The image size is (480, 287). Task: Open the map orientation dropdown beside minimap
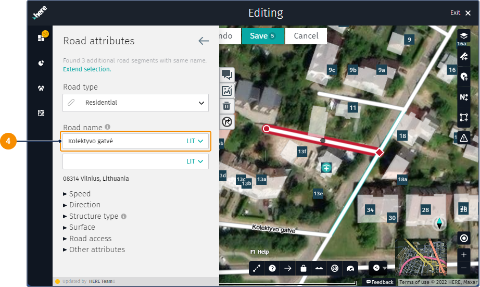(x=378, y=268)
